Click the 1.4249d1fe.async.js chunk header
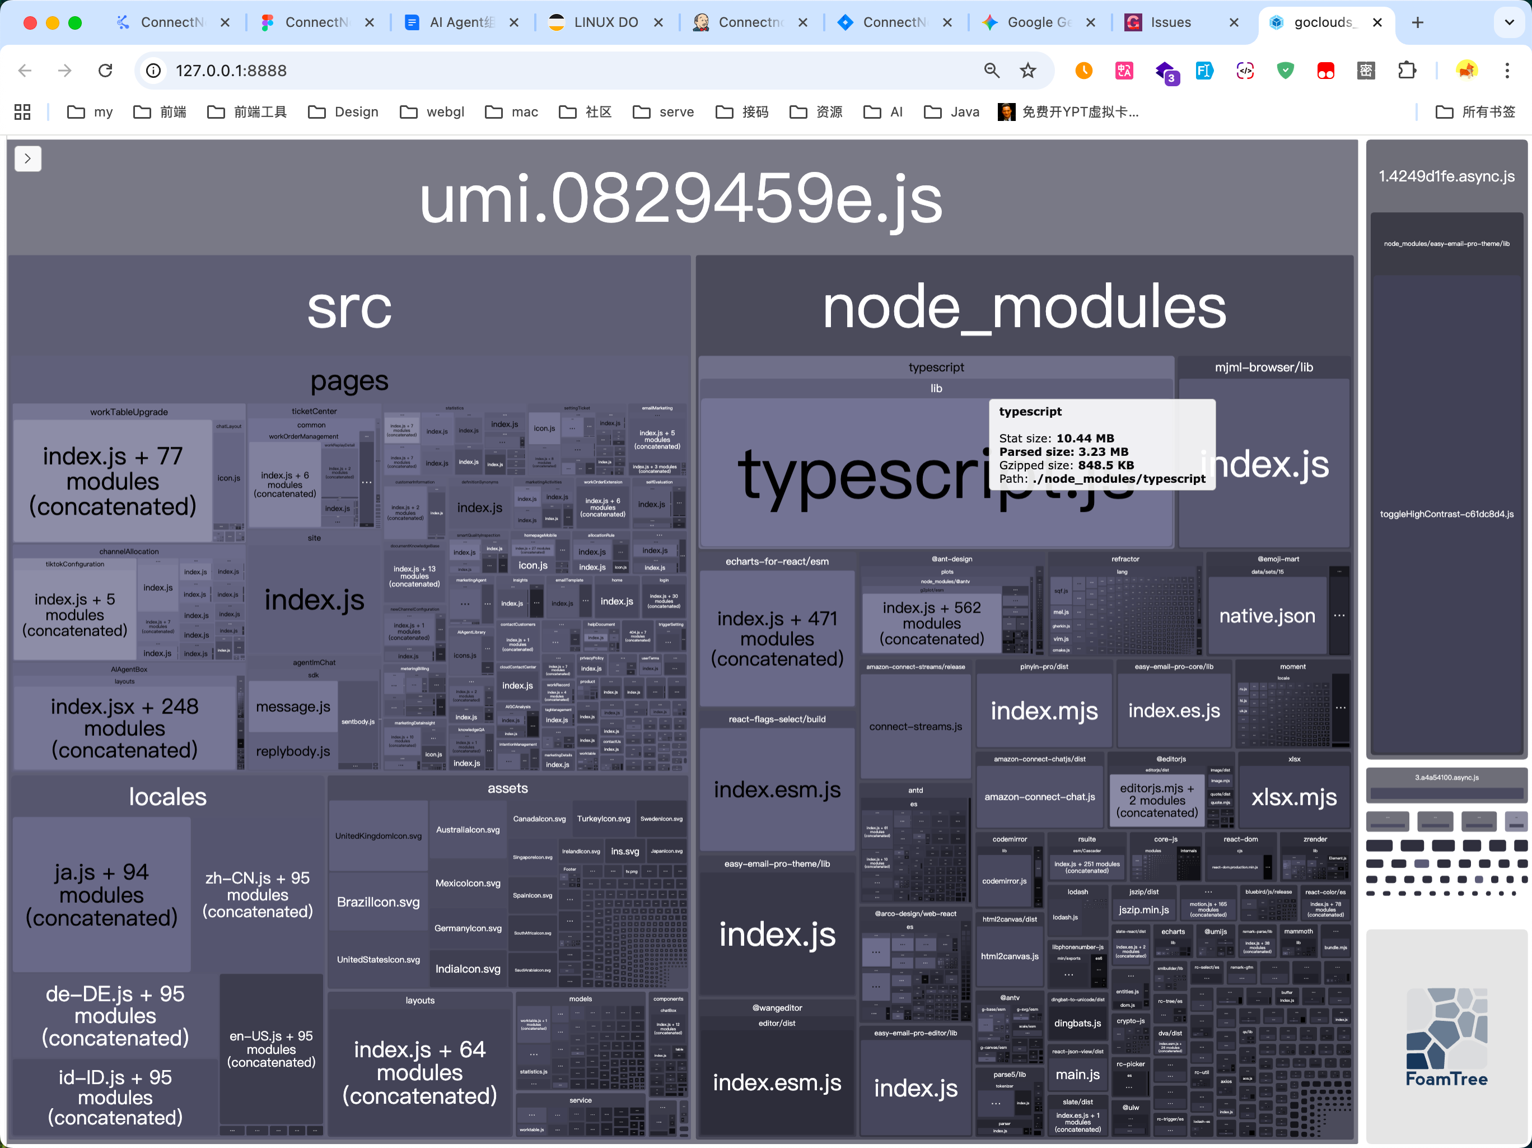Screen dimensions: 1532x1148 [x=1446, y=176]
